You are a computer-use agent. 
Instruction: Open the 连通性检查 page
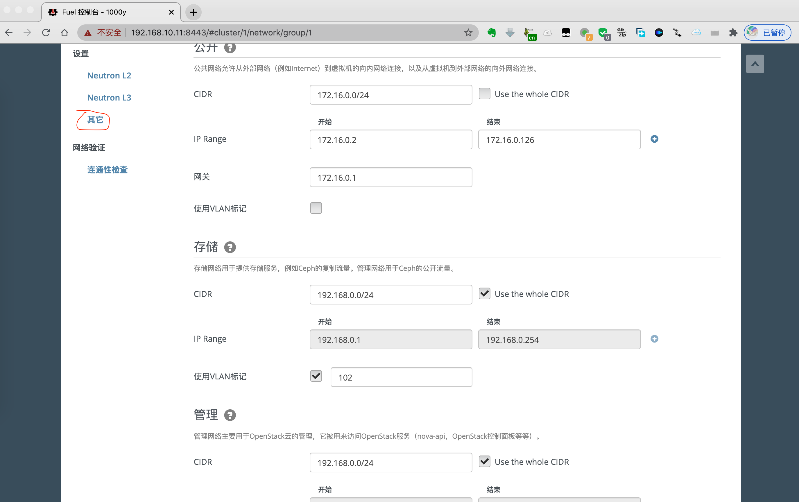107,170
